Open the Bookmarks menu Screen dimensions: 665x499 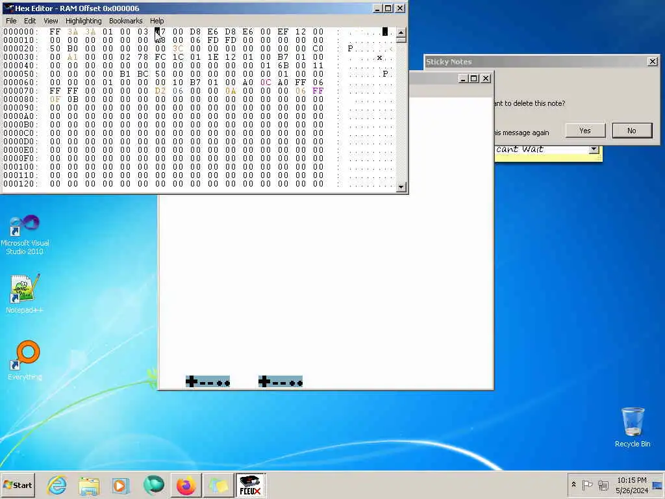pyautogui.click(x=125, y=21)
